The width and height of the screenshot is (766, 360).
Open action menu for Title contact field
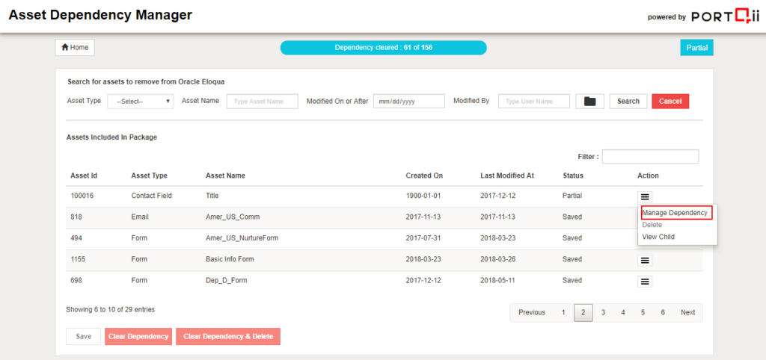(x=646, y=196)
